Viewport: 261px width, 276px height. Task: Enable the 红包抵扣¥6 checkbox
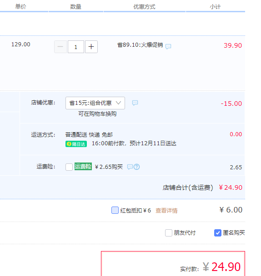pos(115,210)
